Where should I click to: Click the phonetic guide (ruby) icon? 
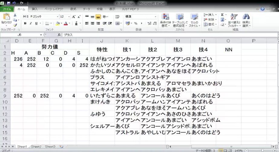(76, 23)
